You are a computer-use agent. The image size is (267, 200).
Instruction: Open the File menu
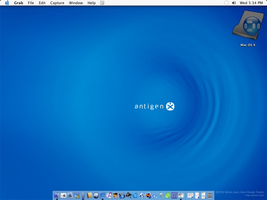point(31,3)
